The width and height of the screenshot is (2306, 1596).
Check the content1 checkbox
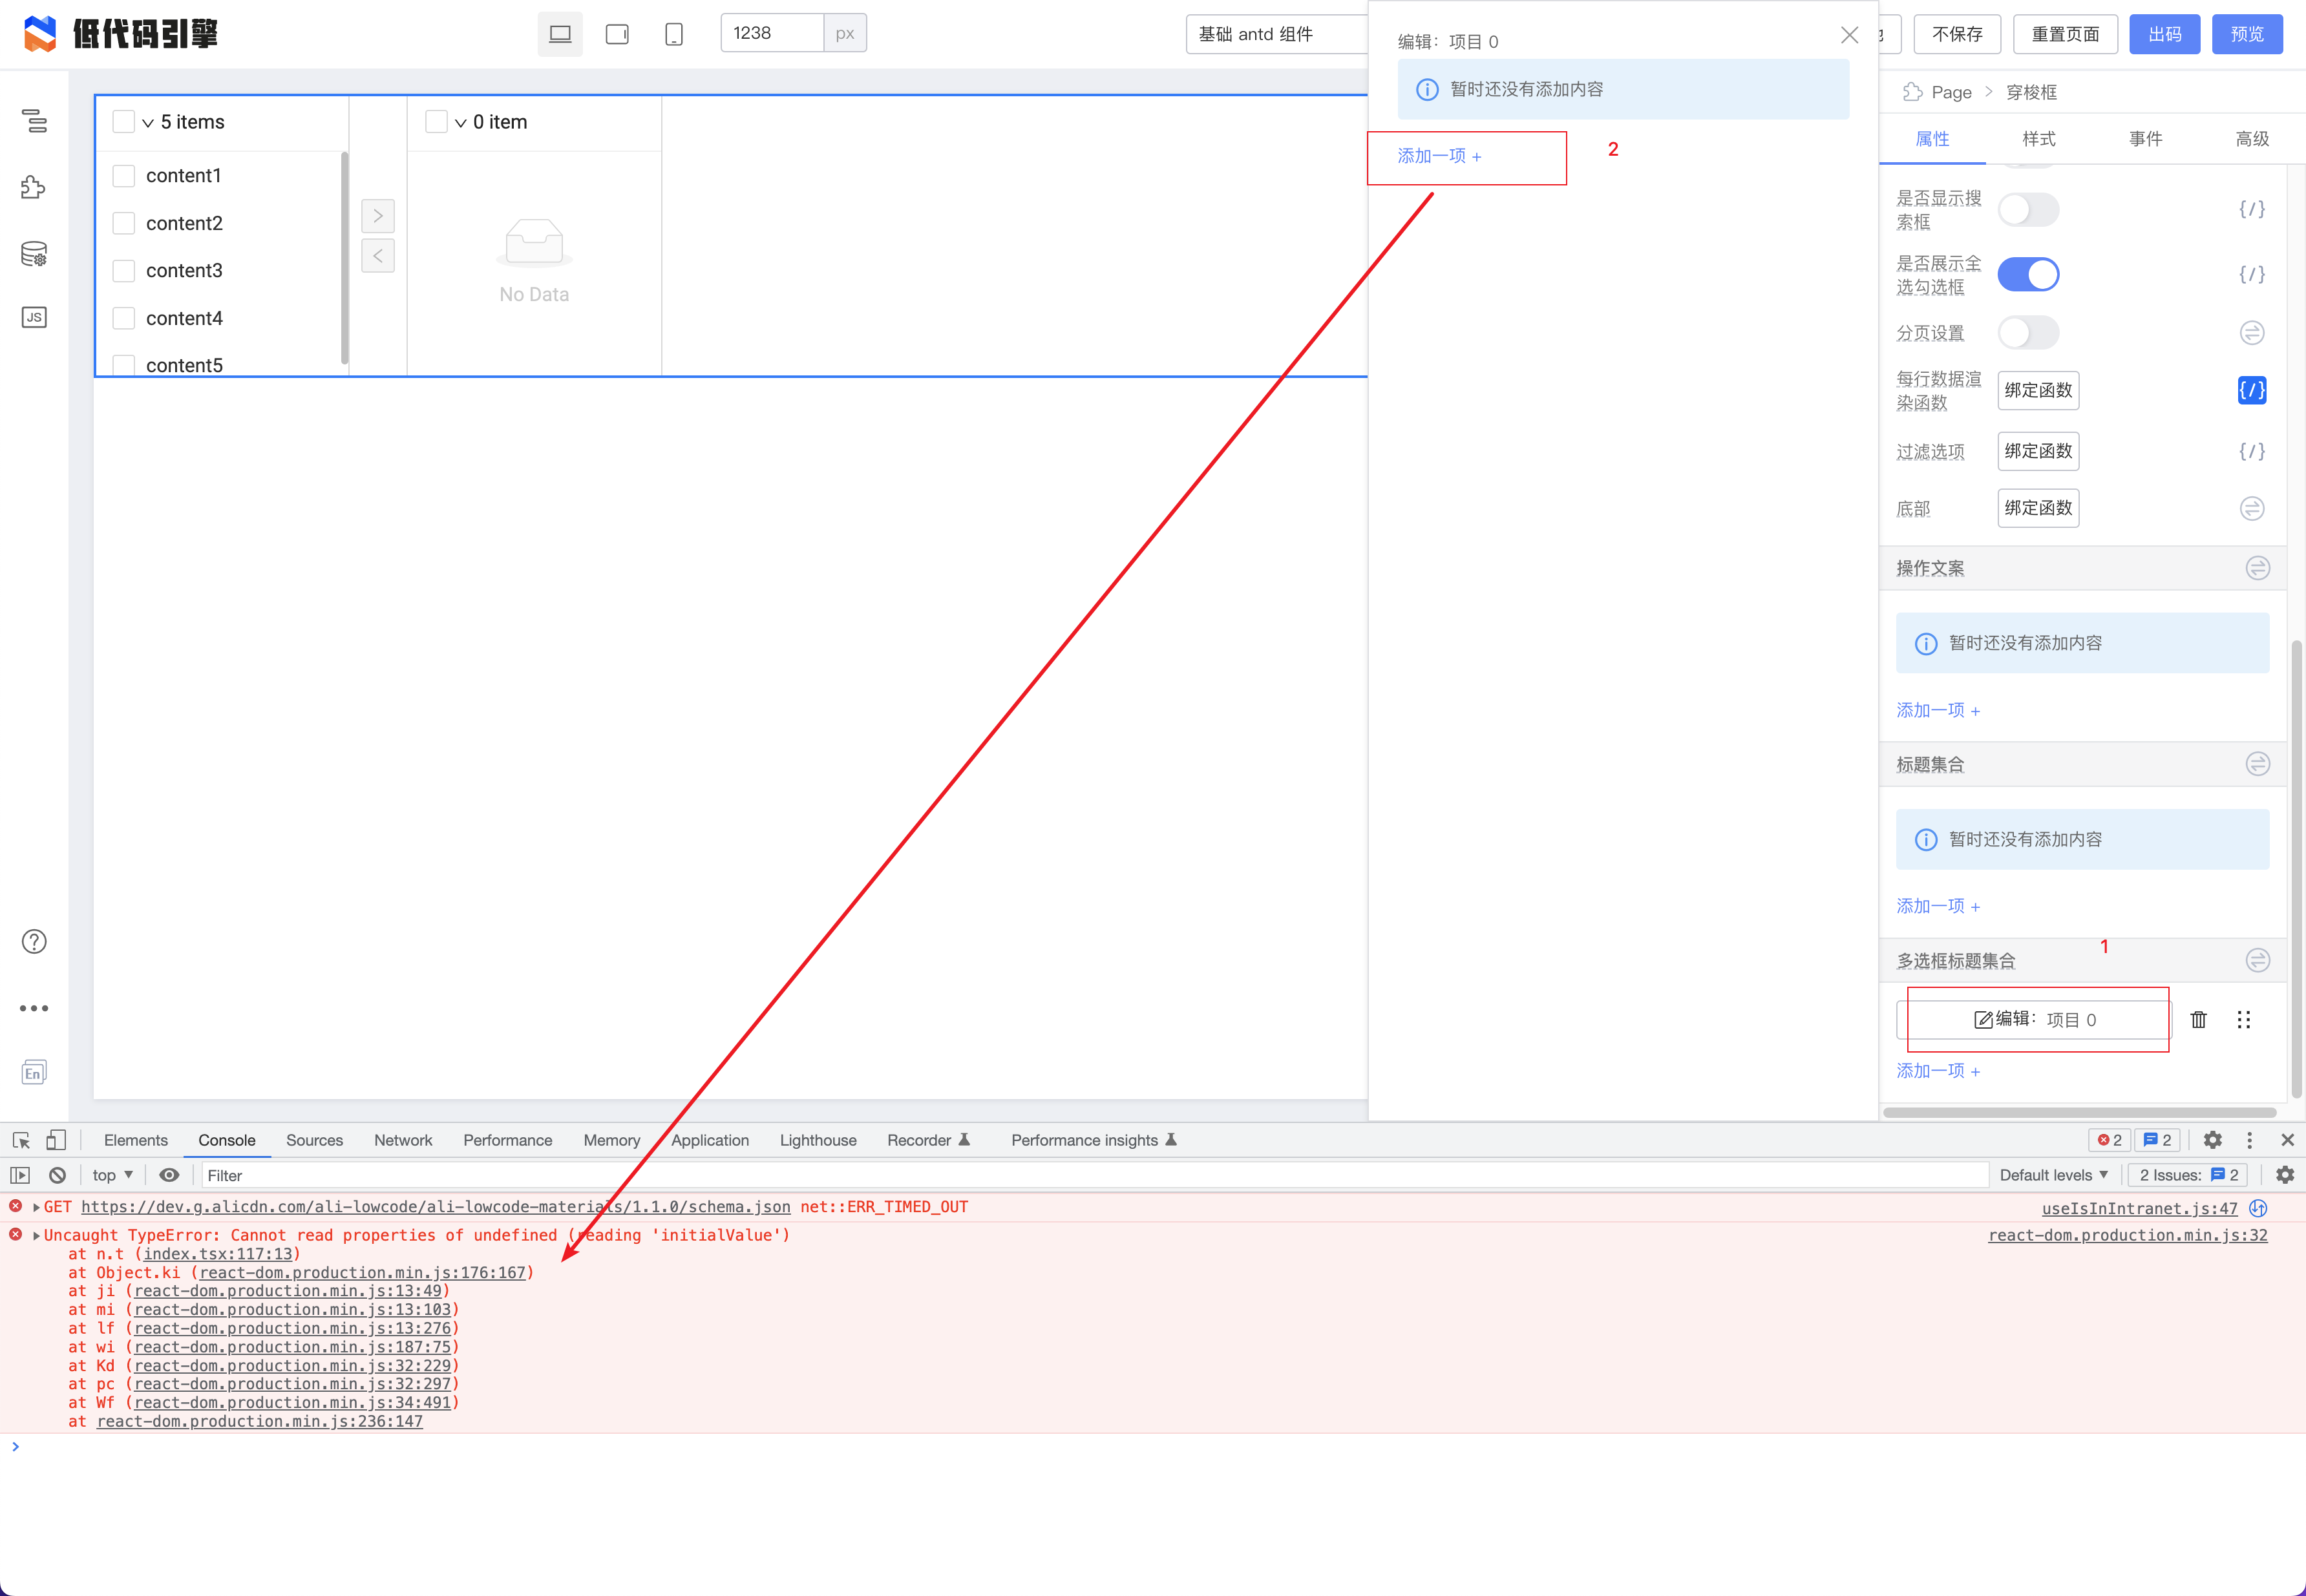124,175
